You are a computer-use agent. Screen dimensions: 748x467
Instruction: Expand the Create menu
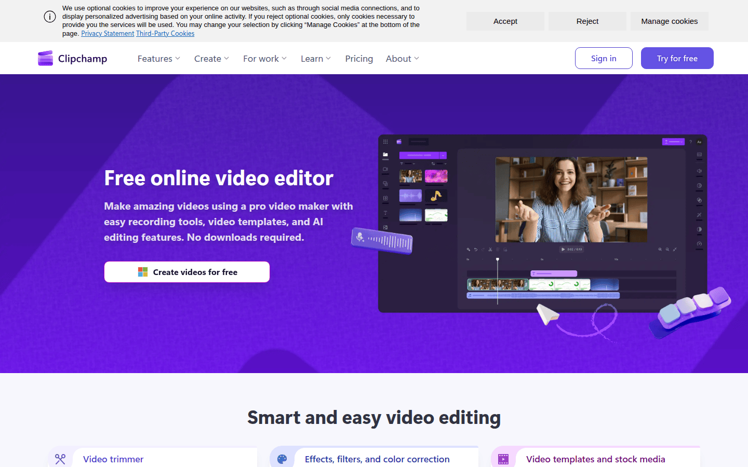coord(211,59)
